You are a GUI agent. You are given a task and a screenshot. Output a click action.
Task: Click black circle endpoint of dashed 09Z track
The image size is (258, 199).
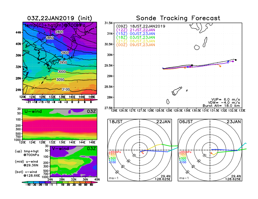pos(236,60)
